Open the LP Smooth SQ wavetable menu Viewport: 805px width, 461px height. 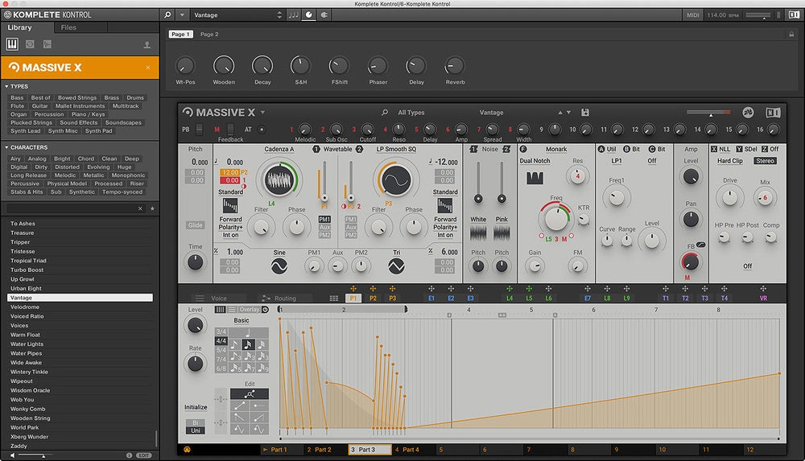(x=396, y=149)
